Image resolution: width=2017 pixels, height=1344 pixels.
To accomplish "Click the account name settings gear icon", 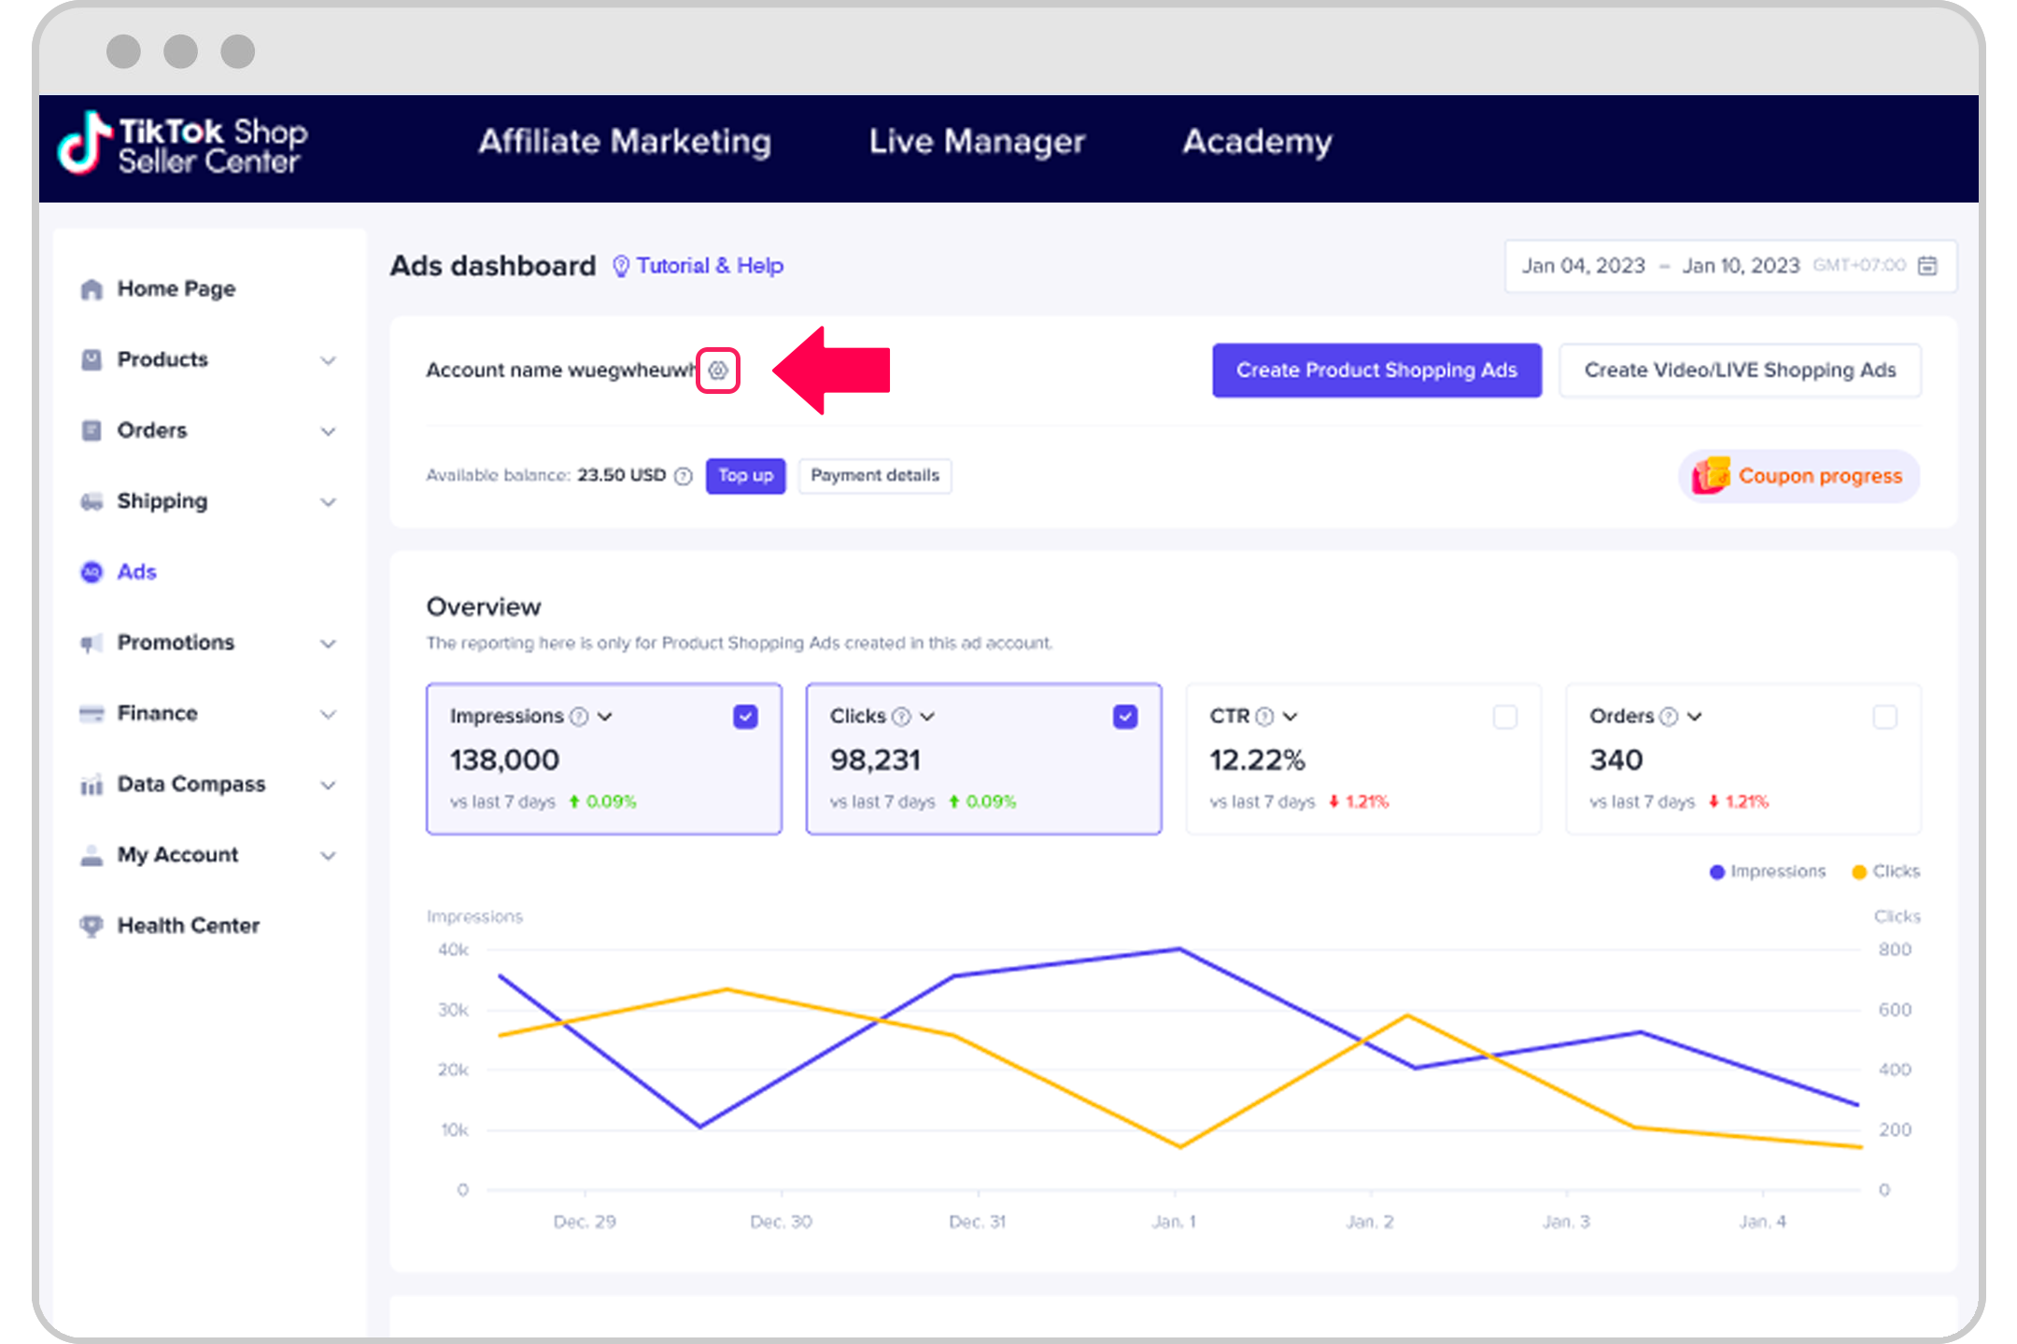I will (717, 371).
